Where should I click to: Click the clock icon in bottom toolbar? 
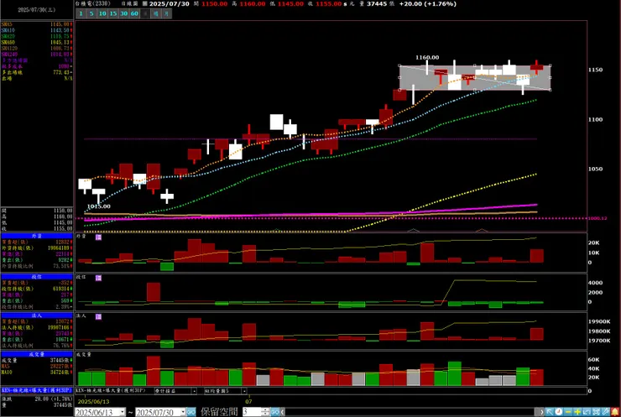coord(559,412)
